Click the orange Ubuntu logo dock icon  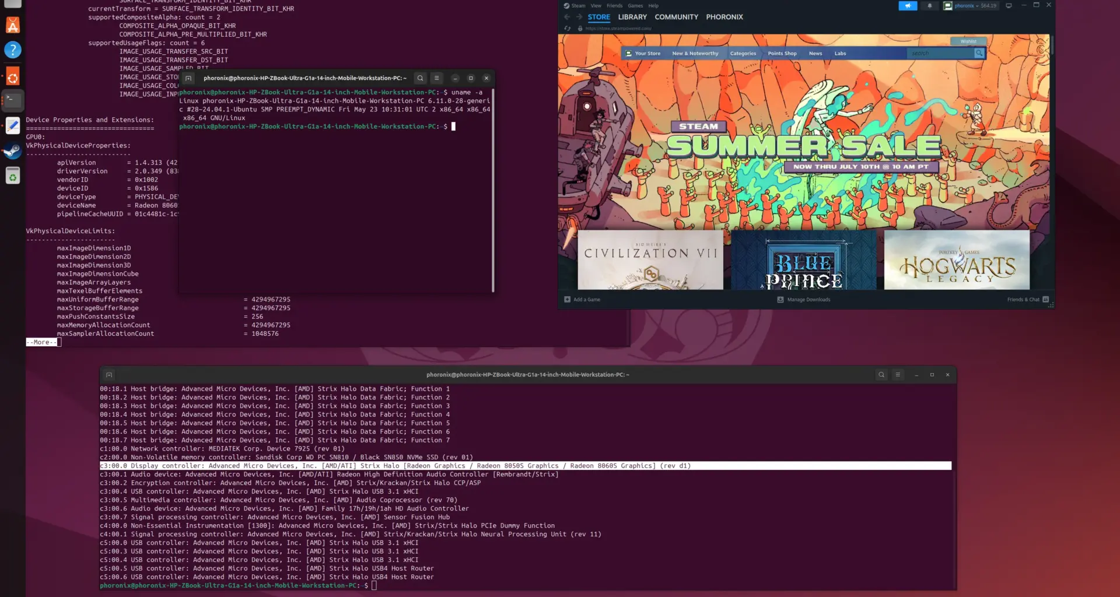click(x=13, y=77)
